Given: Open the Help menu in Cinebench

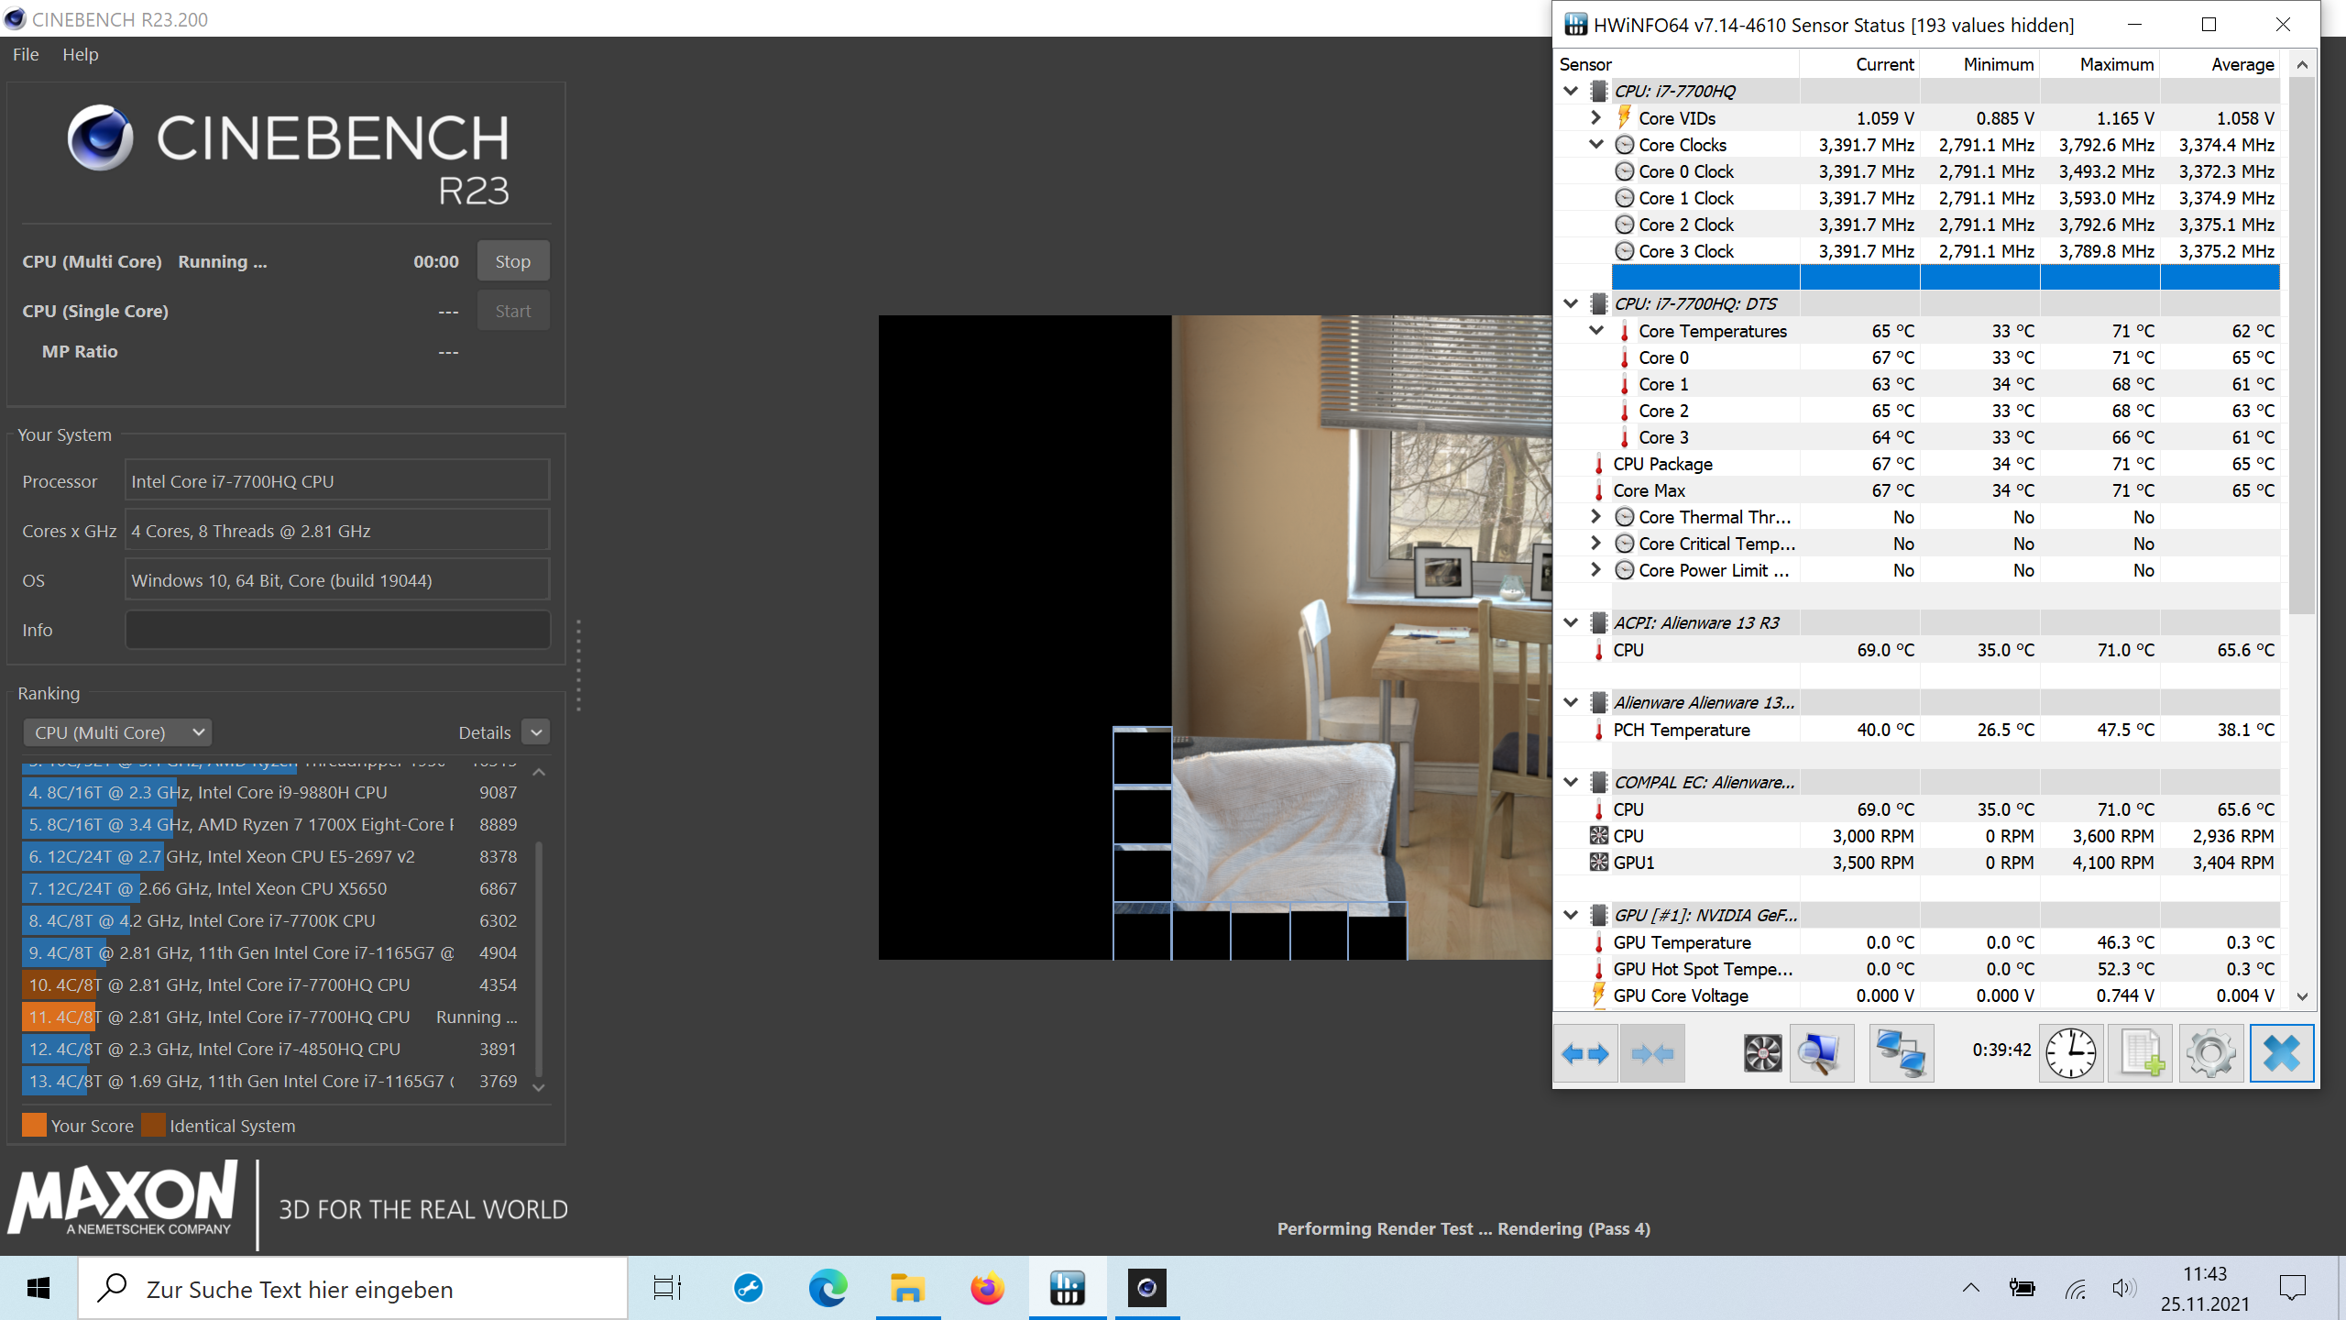Looking at the screenshot, I should (80, 54).
